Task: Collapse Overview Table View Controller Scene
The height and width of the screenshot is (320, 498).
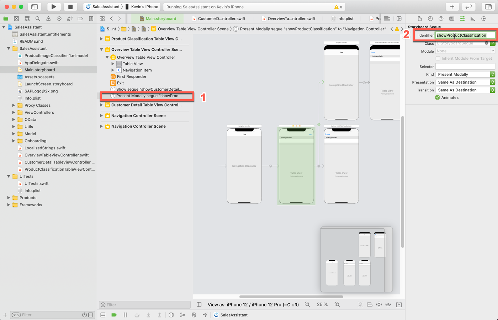Action: [x=101, y=49]
